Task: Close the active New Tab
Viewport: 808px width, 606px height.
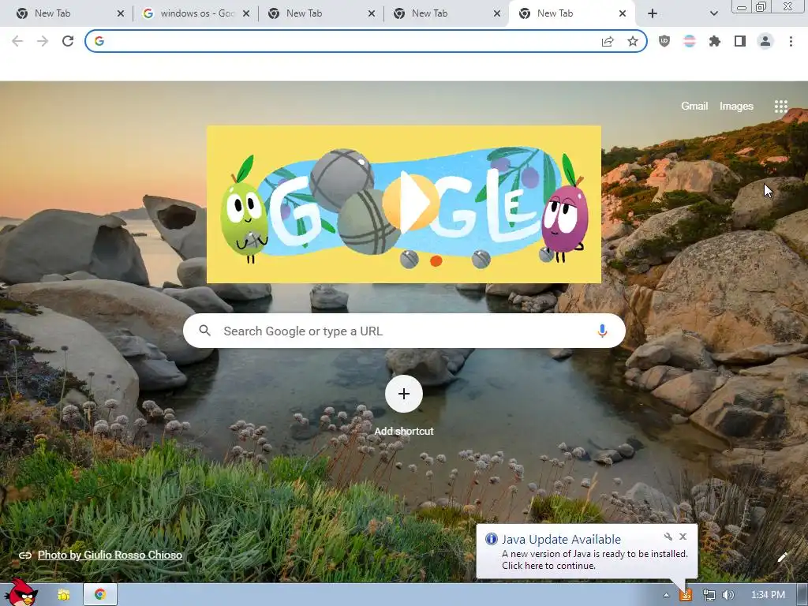Action: pyautogui.click(x=623, y=13)
